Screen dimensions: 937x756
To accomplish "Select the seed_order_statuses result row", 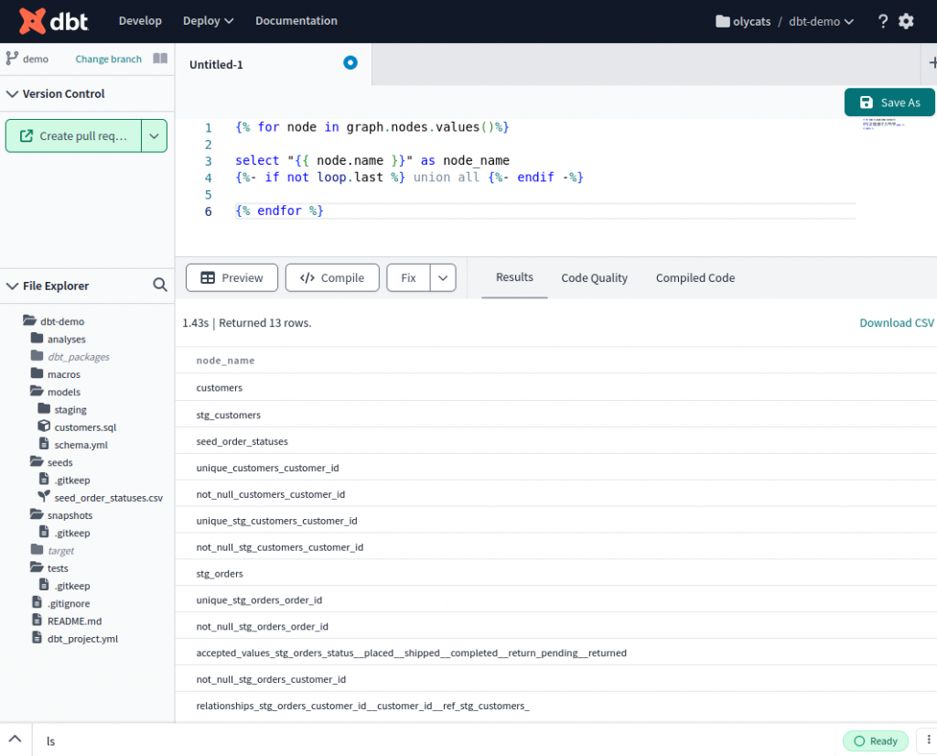I will point(555,441).
